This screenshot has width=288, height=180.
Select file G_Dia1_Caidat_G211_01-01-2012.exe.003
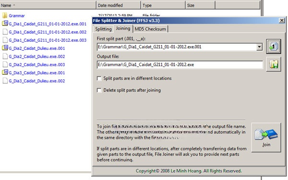[x=48, y=40]
